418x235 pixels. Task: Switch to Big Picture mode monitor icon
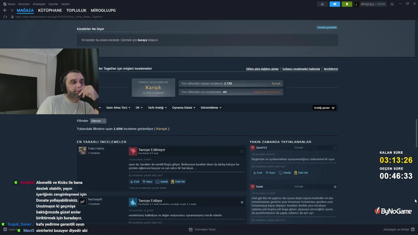point(392,4)
